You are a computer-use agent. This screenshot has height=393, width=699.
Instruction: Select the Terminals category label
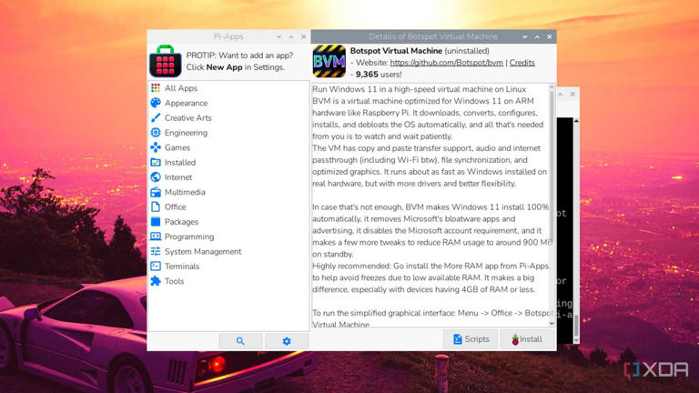[x=181, y=267]
